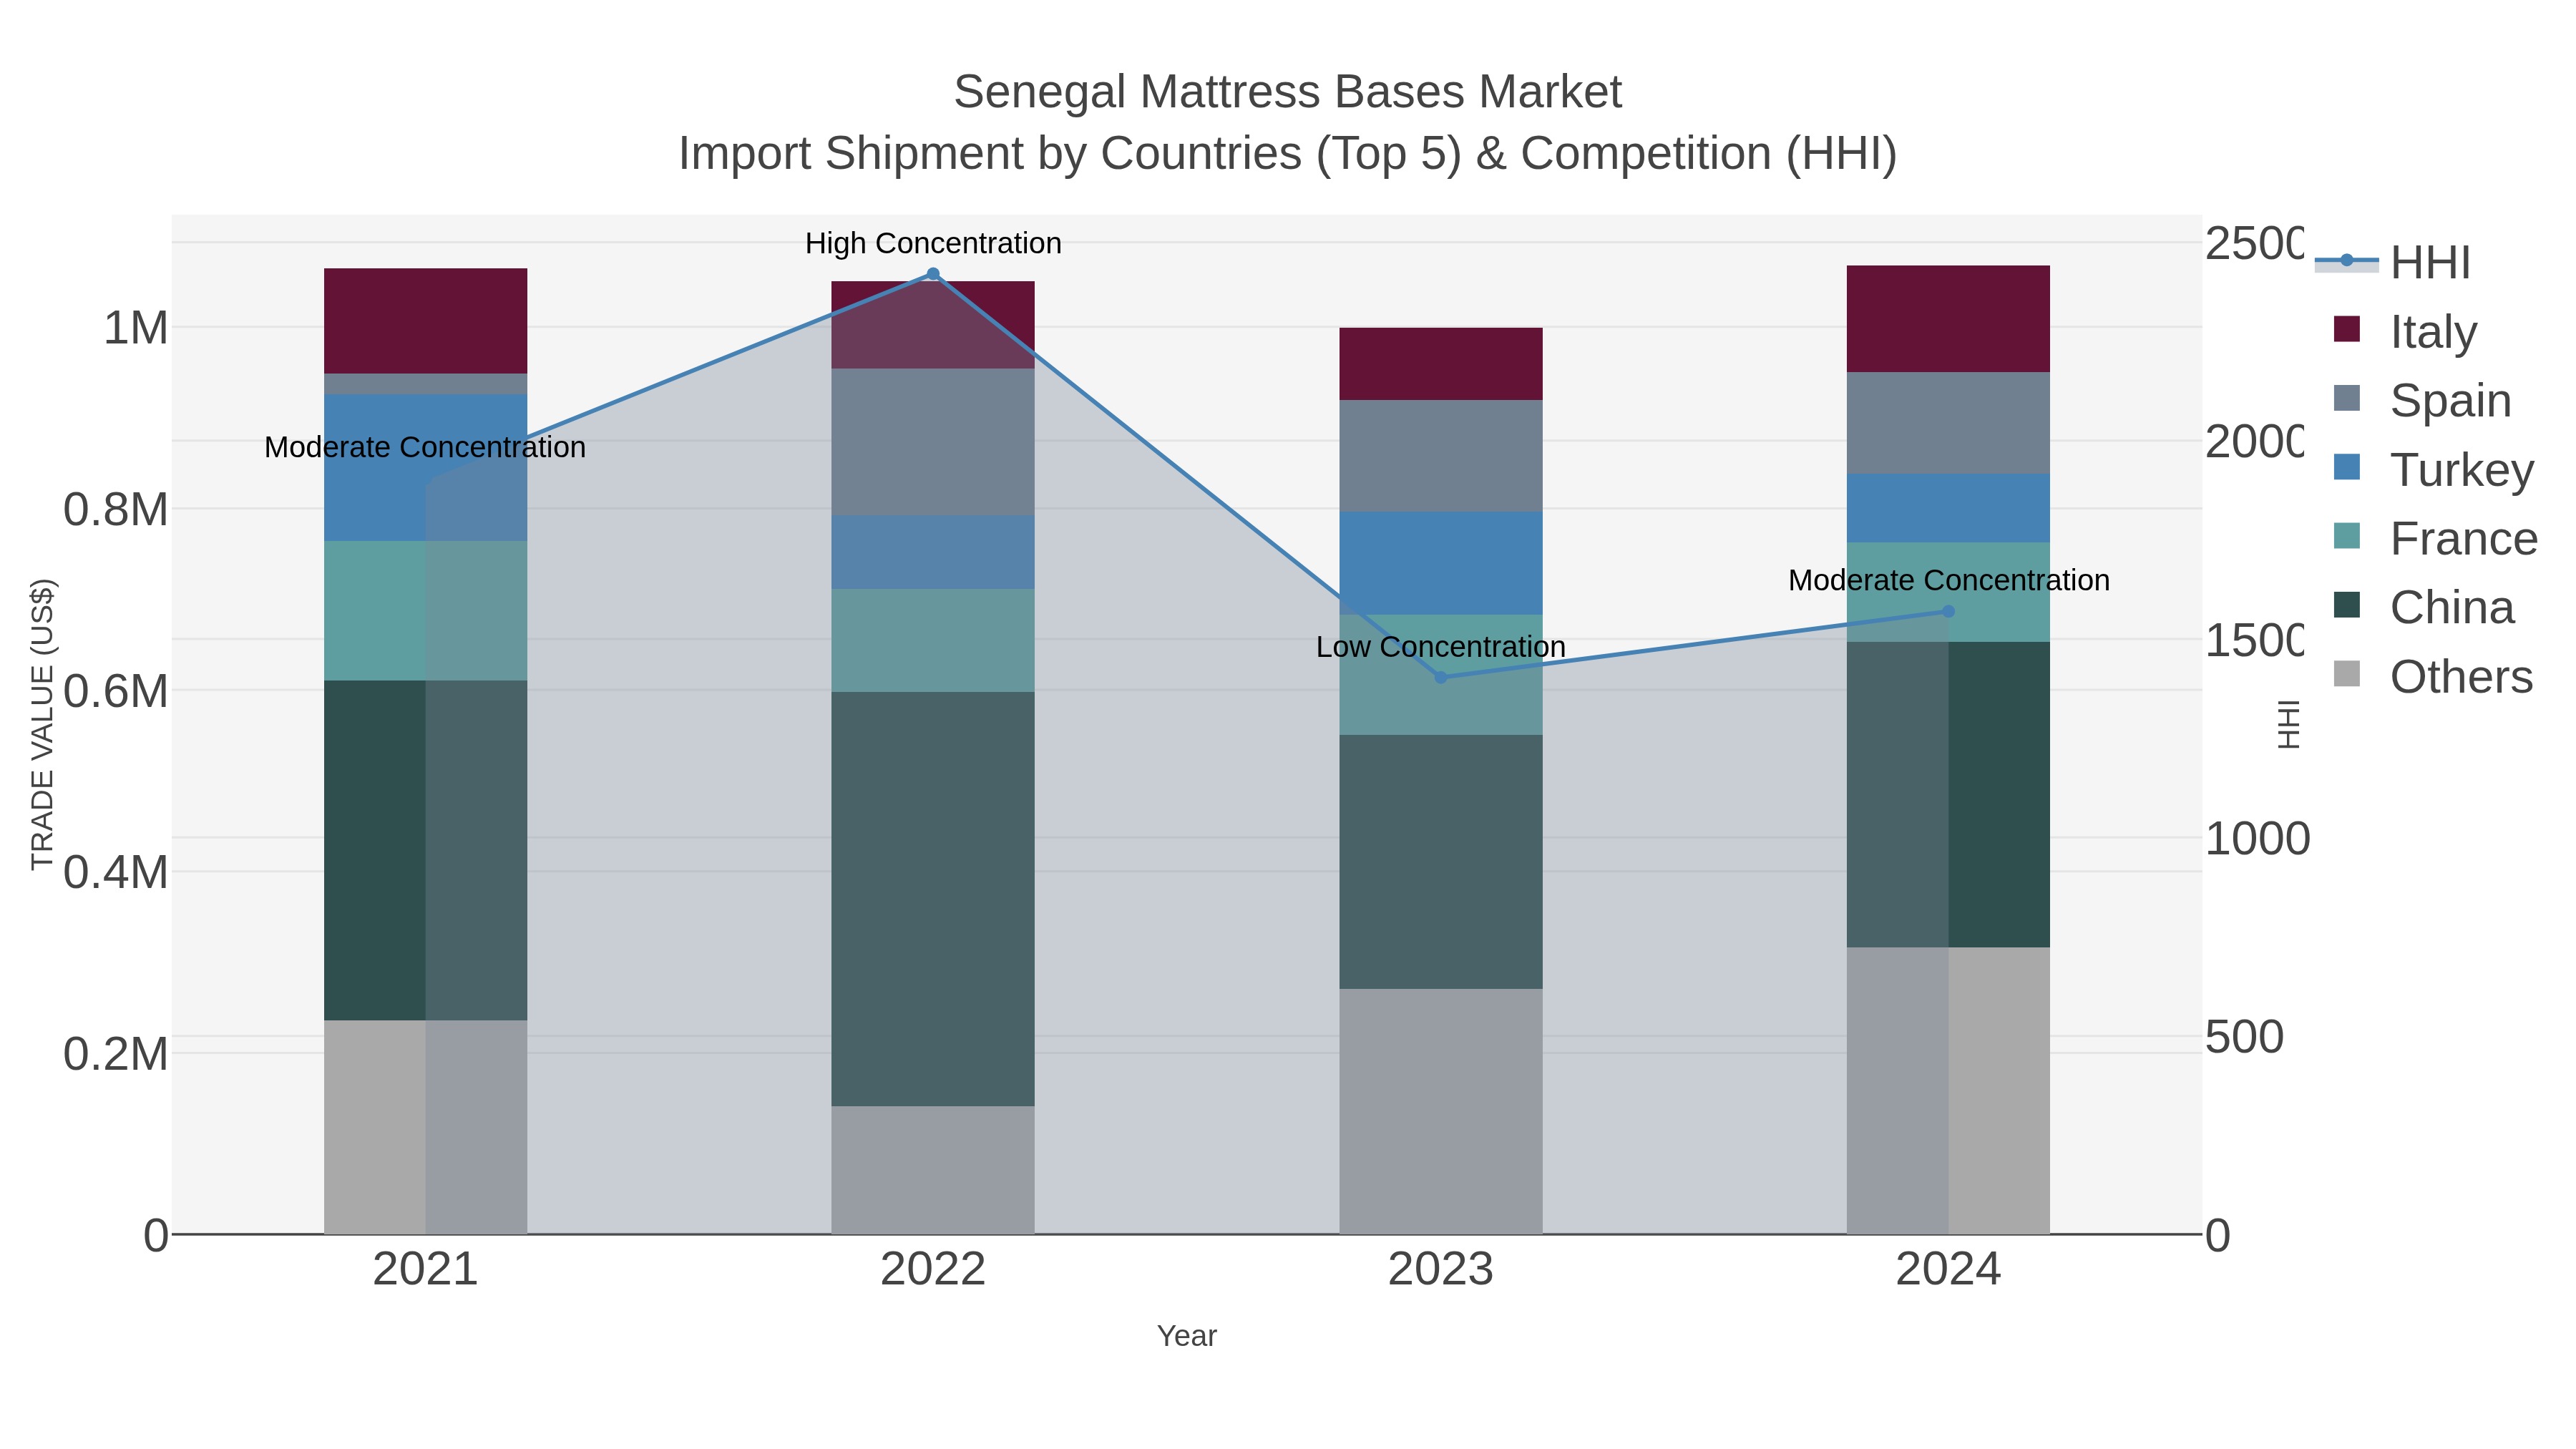Click the China dark green legend swatch

click(x=2346, y=605)
